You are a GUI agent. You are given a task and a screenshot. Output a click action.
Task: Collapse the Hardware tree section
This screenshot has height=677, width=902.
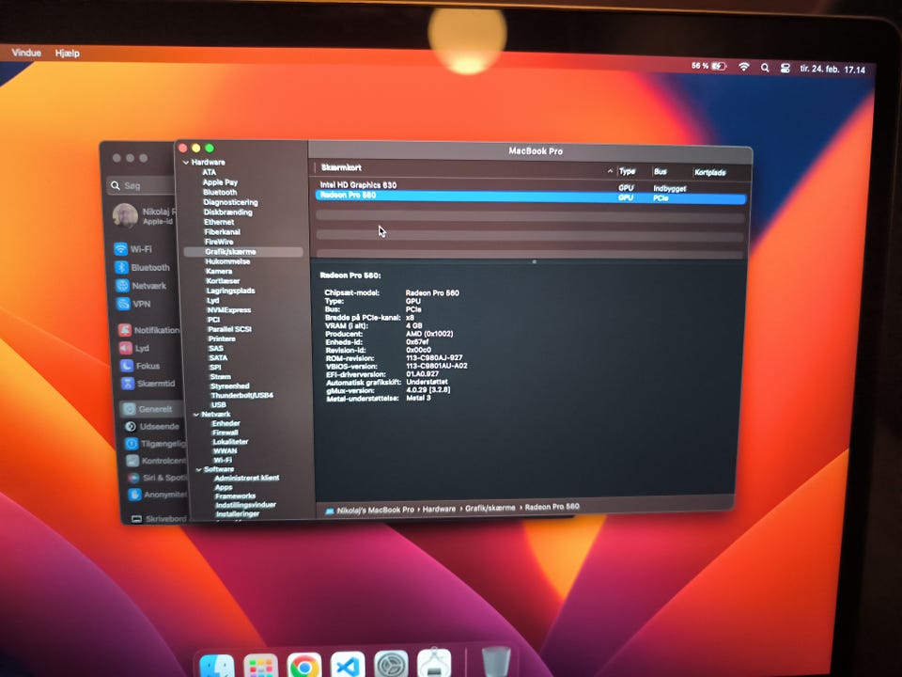point(186,163)
